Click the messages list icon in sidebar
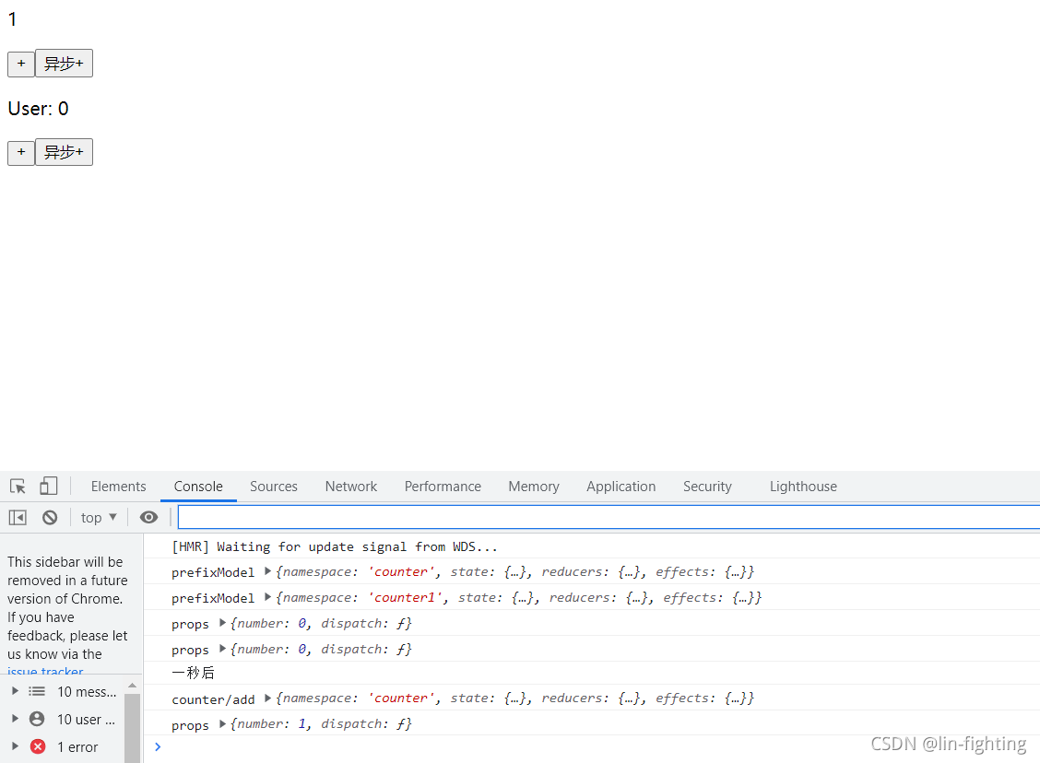The image size is (1040, 763). (37, 691)
